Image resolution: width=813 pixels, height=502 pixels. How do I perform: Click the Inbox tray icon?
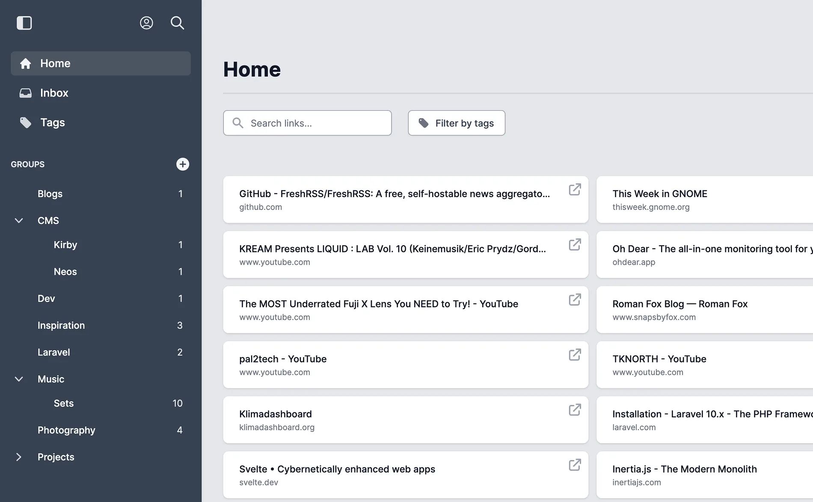point(26,93)
